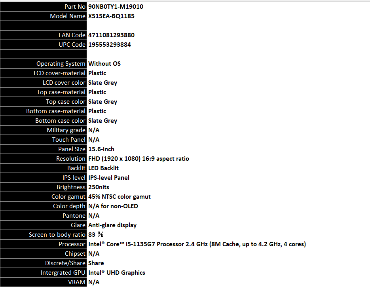The width and height of the screenshot is (370, 287).
Task: Click the 'Intel® UHD Graphics' value cell
Action: click(117, 273)
